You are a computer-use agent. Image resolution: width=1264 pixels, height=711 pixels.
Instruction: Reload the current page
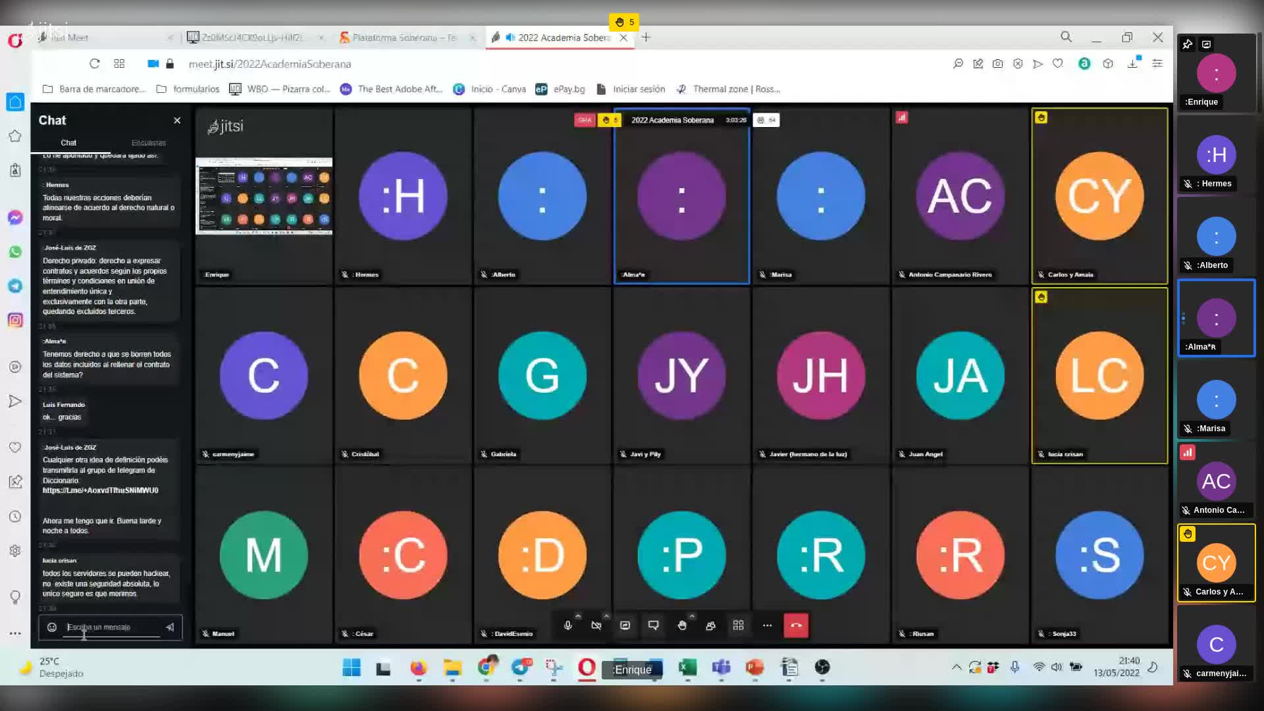click(x=95, y=64)
